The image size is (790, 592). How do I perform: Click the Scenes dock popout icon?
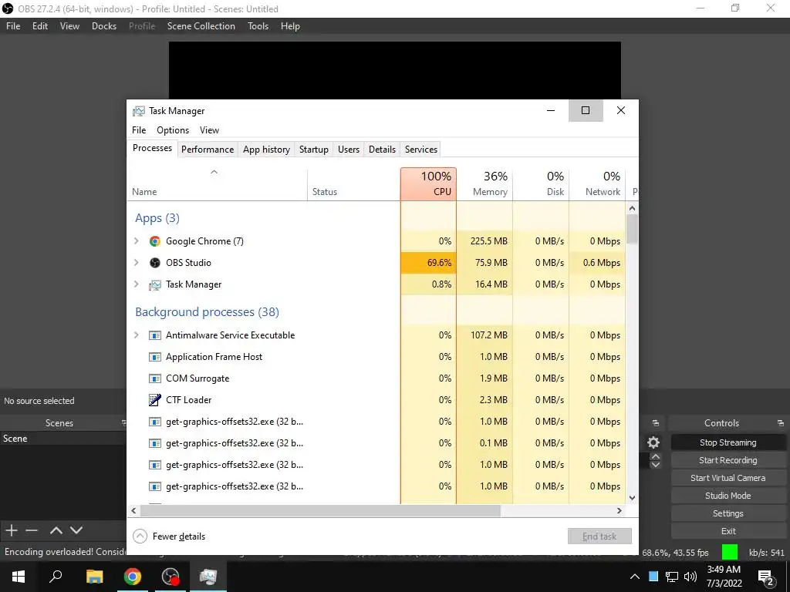(123, 423)
